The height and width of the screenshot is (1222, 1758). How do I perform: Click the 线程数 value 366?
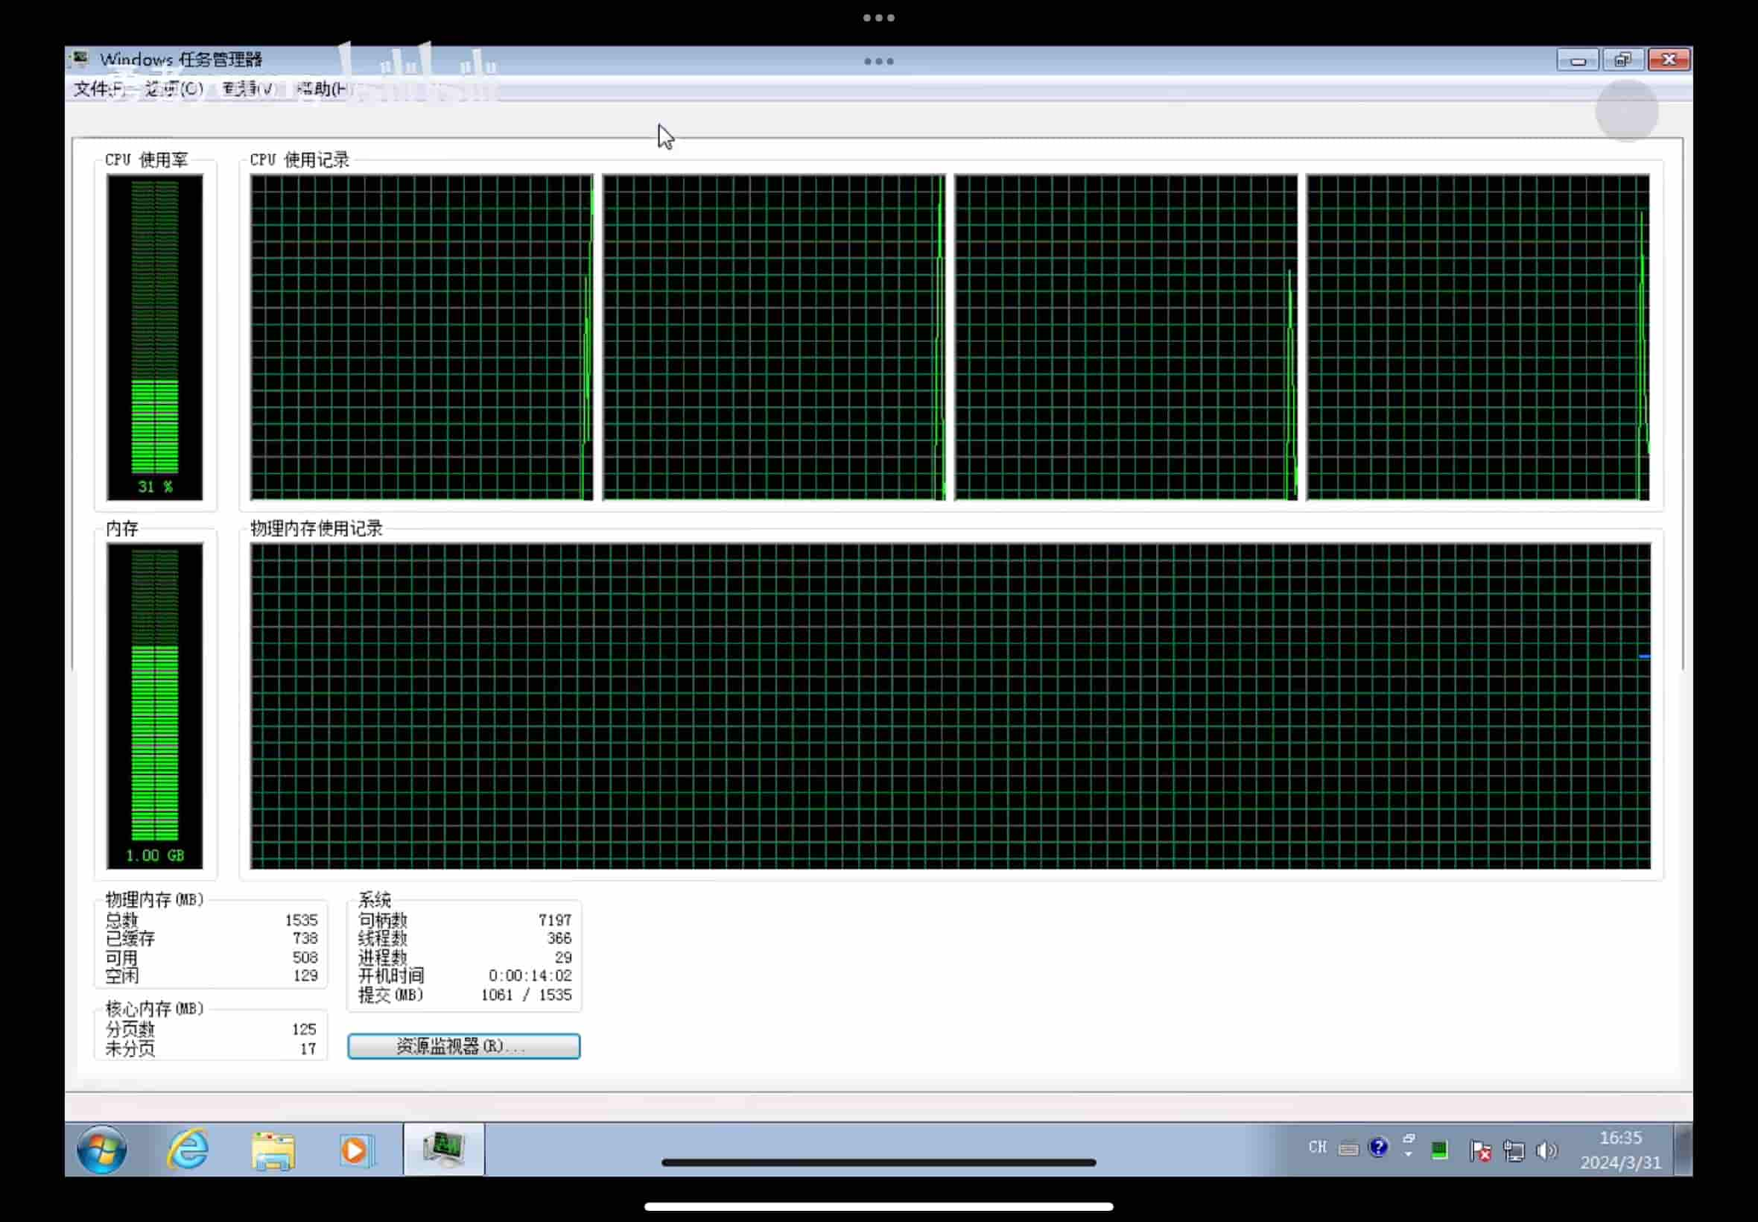click(x=559, y=938)
